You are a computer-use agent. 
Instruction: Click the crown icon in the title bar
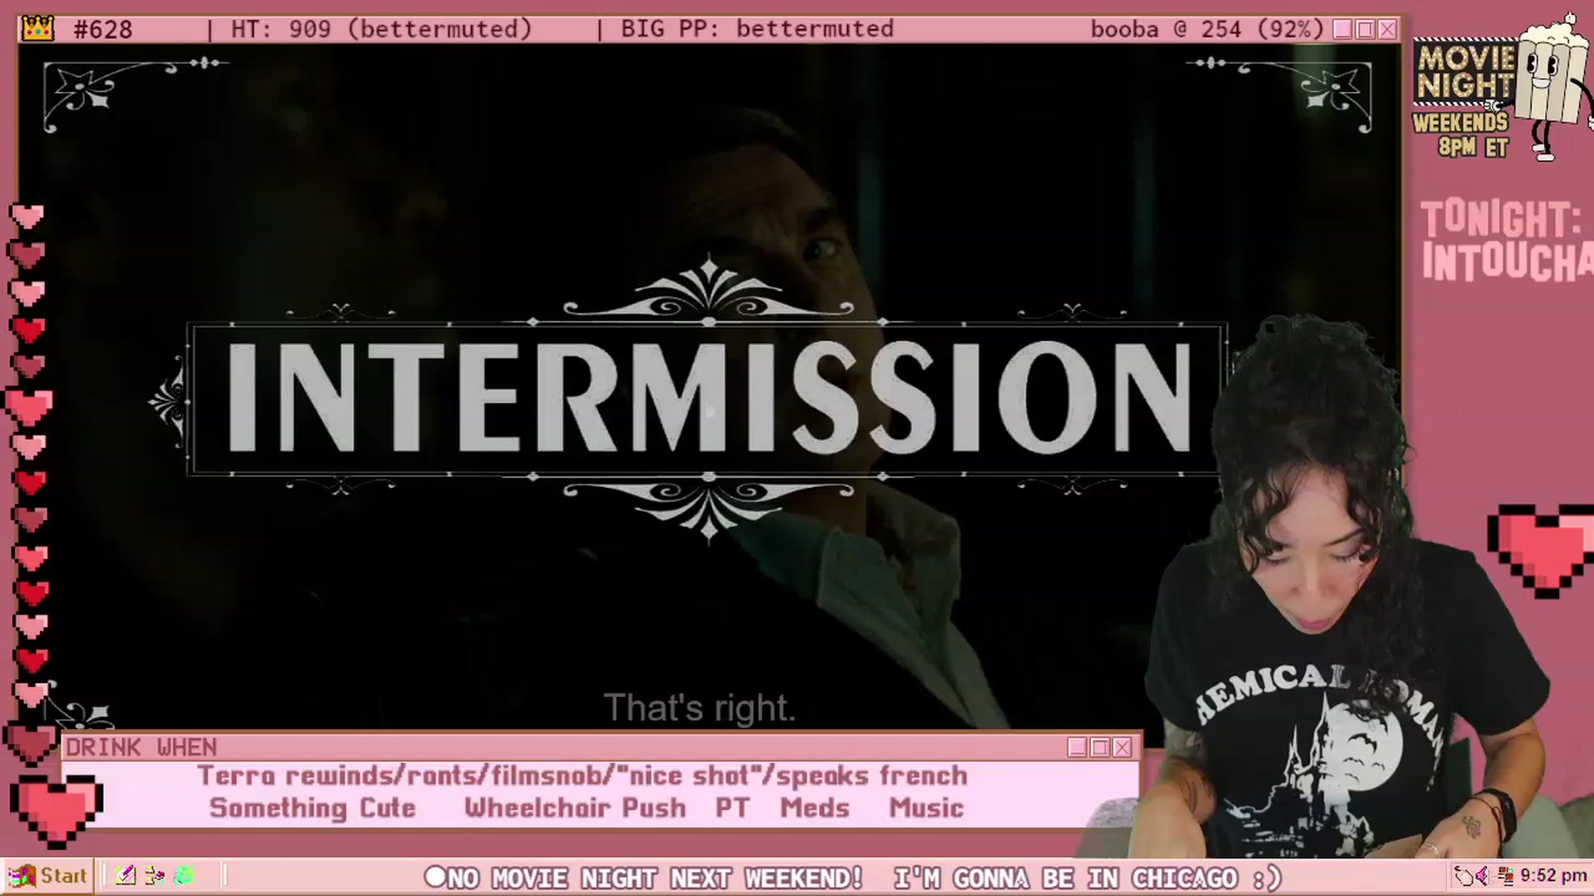[x=38, y=29]
